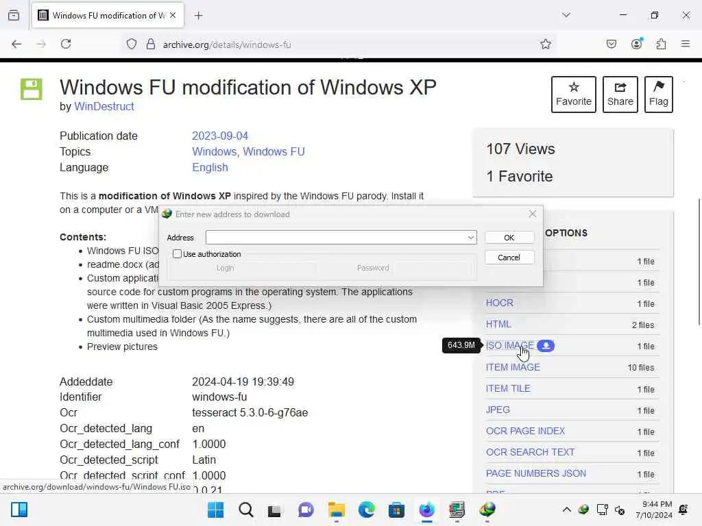
Task: Select the Windows FU modification tab
Action: pyautogui.click(x=108, y=16)
